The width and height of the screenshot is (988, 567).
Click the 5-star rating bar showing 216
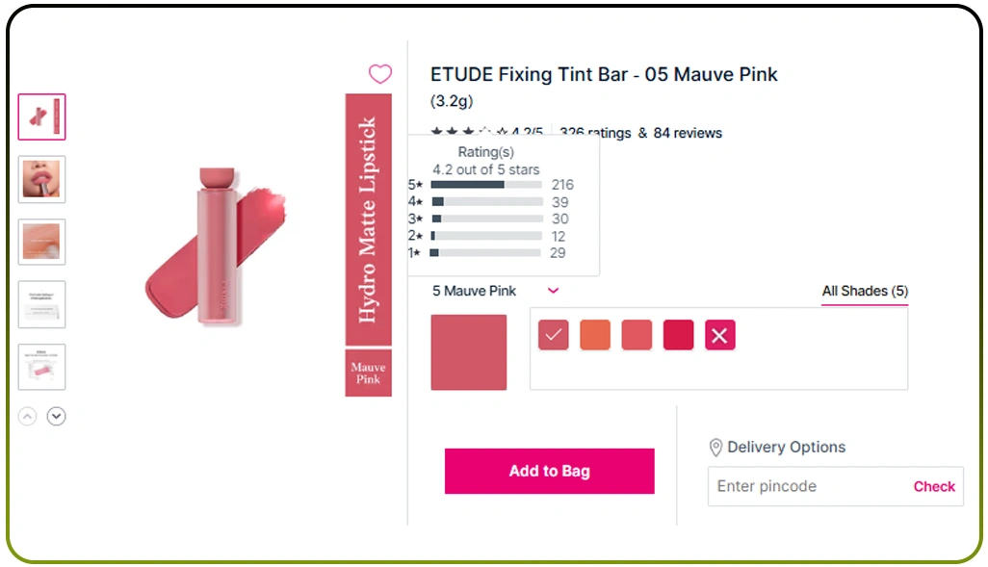point(486,184)
